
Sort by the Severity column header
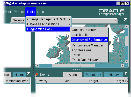(49, 81)
